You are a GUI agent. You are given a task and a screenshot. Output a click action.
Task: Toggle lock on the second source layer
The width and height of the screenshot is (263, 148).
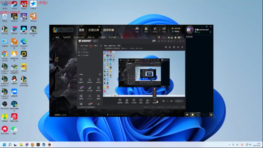[82, 52]
